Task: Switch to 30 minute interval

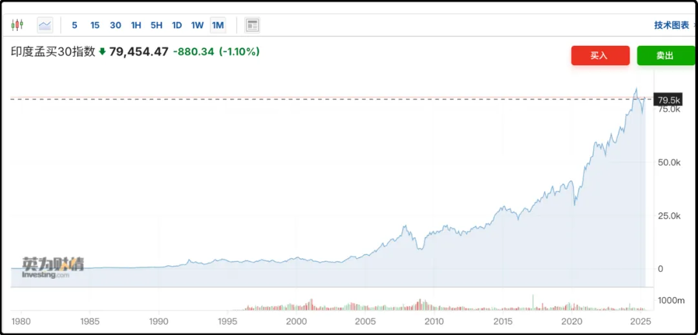Action: 115,25
